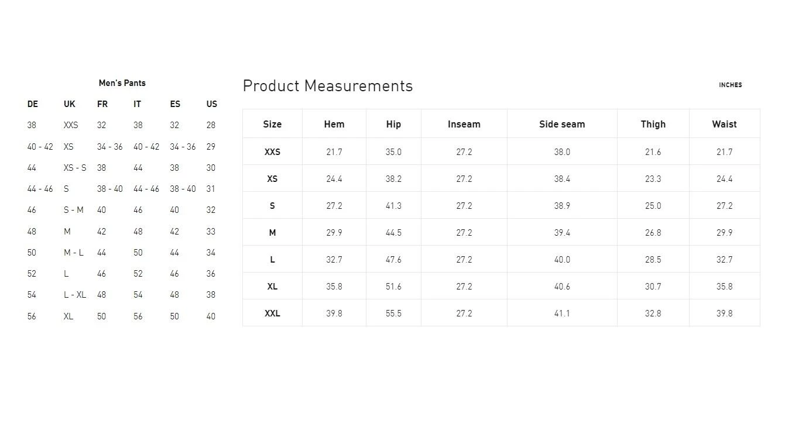This screenshot has height=441, width=785.
Task: Click the DE column header
Action: [32, 104]
